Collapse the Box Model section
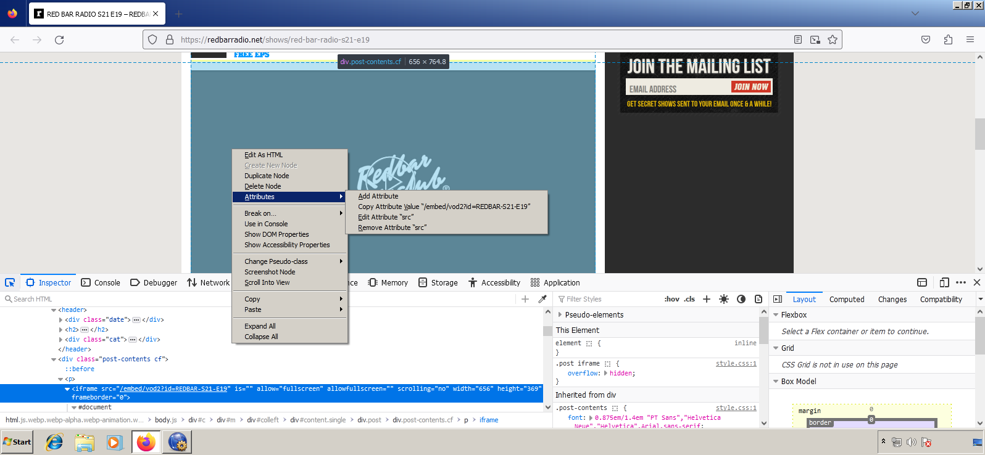The width and height of the screenshot is (985, 455). point(776,381)
